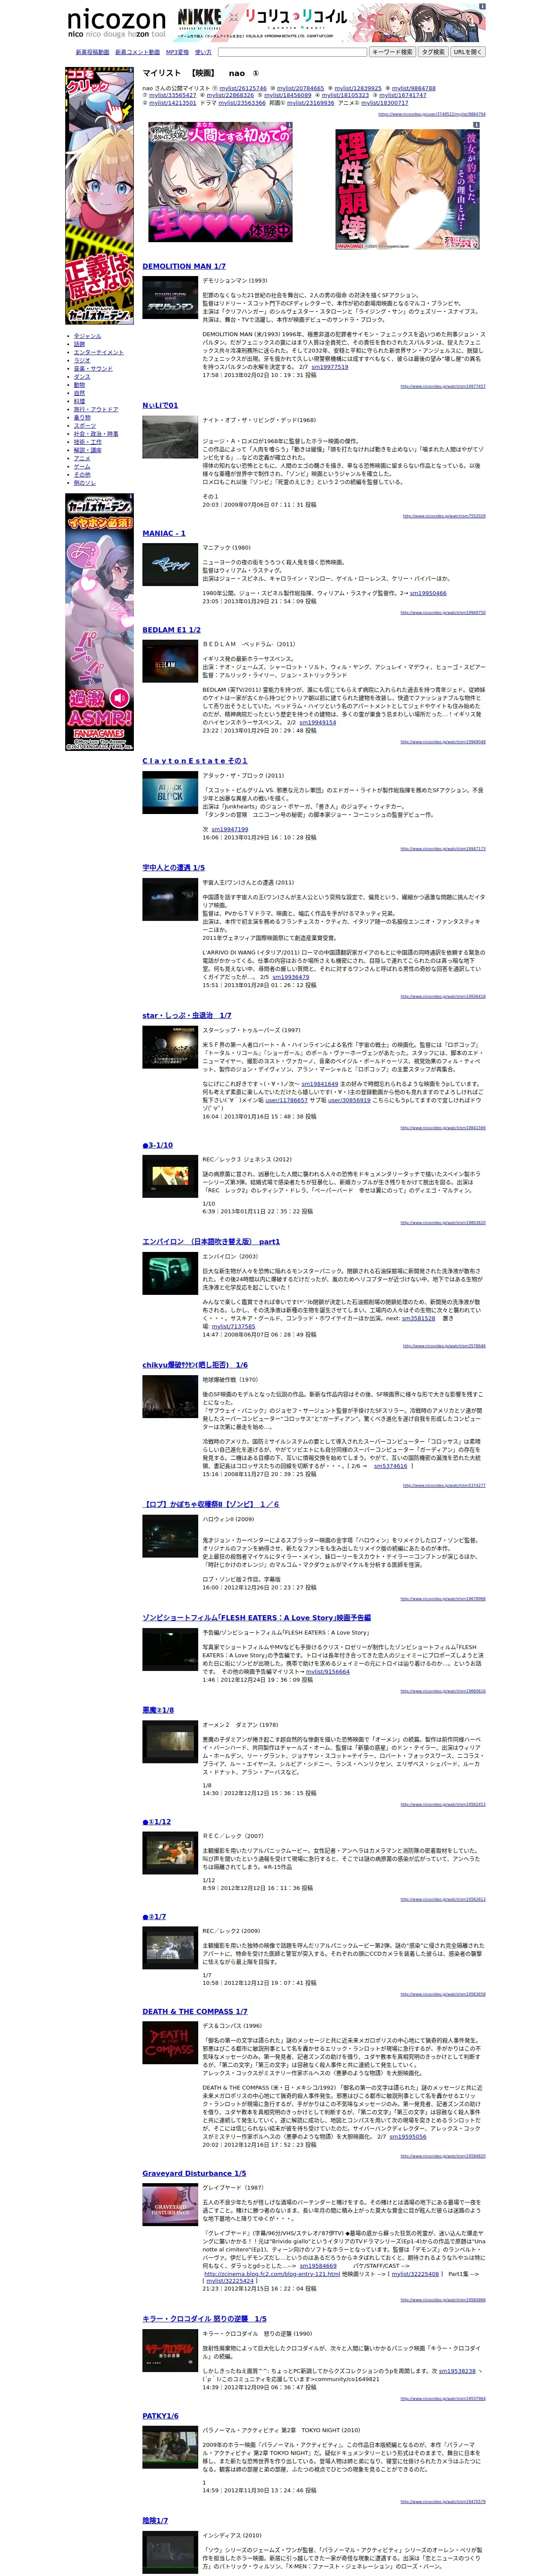Open mylist/23563366 drama link

pyautogui.click(x=242, y=103)
